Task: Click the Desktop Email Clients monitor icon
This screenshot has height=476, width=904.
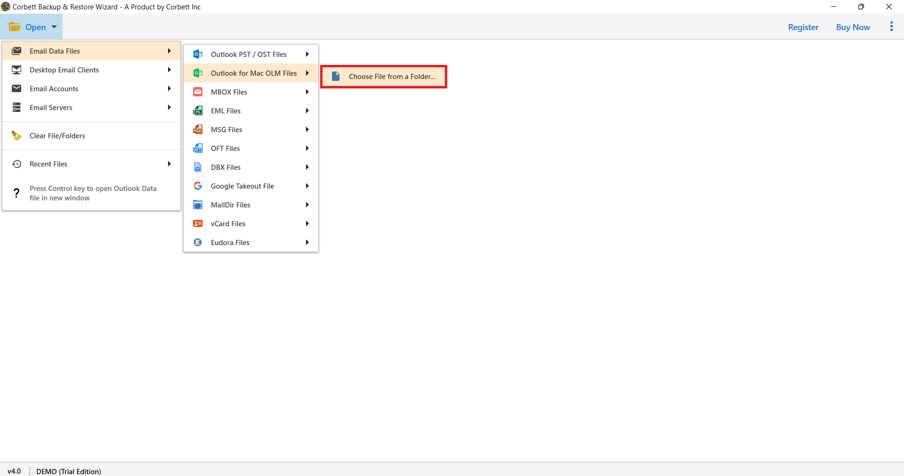Action: (16, 70)
